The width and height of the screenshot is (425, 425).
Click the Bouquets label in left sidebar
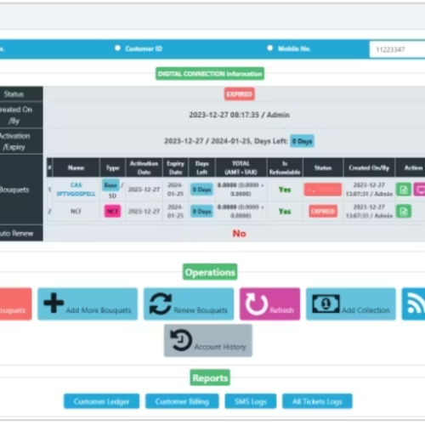tap(14, 190)
